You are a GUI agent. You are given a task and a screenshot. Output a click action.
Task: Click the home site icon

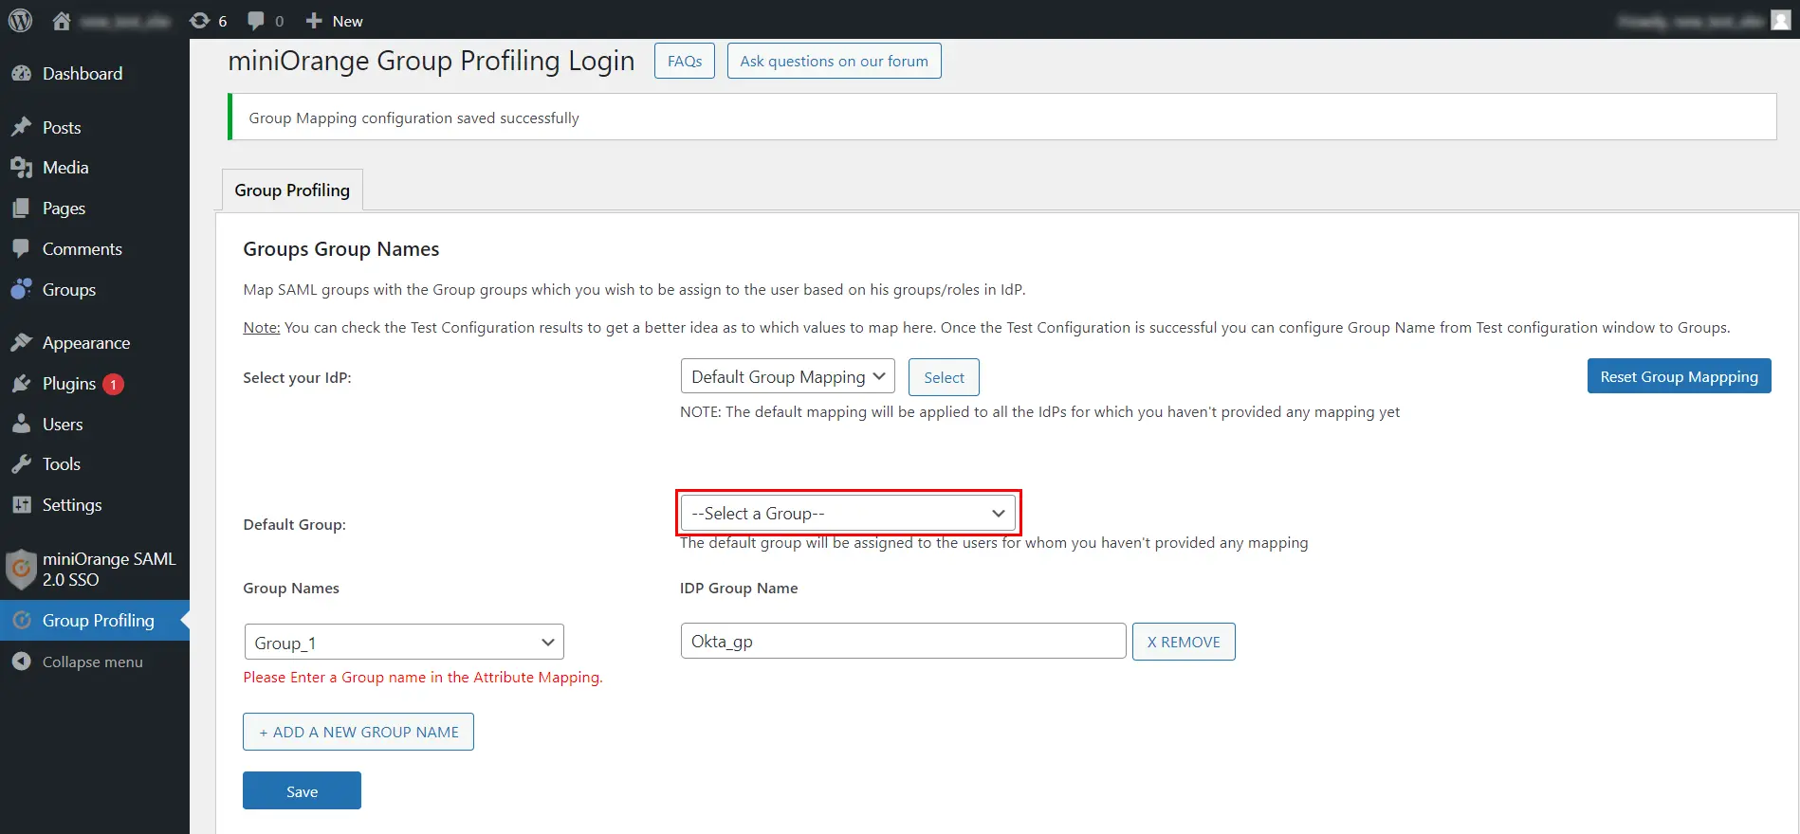click(62, 21)
